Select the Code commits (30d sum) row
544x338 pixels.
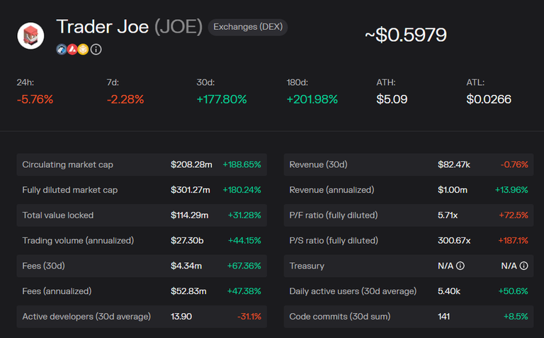point(409,316)
